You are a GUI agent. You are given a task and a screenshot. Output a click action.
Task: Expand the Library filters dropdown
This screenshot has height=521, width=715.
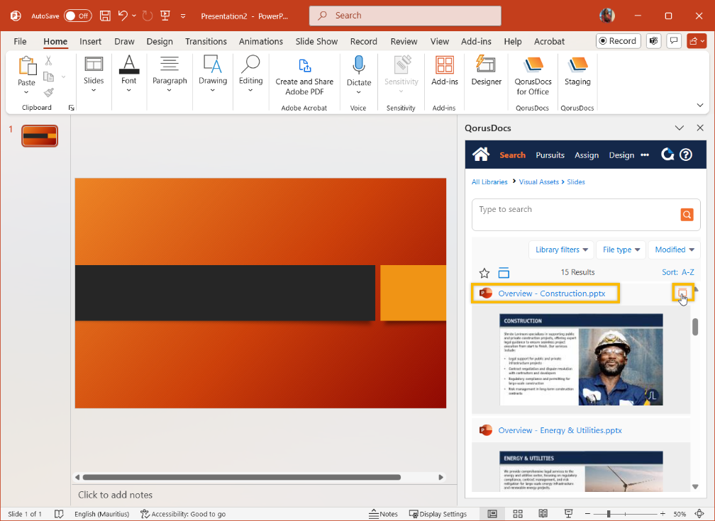(562, 250)
